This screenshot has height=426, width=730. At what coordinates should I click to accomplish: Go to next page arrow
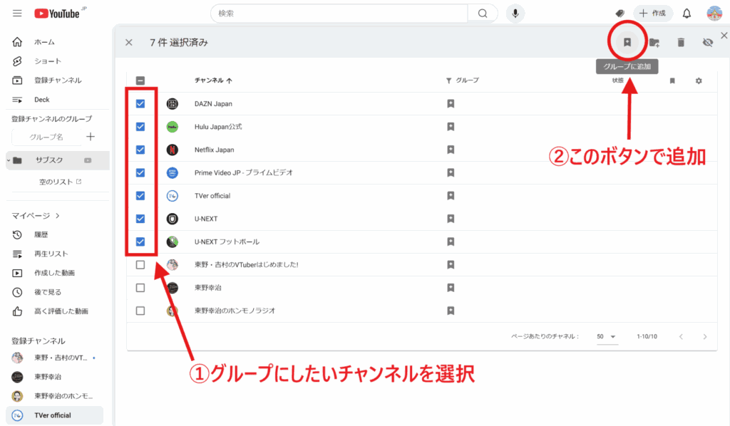point(705,336)
